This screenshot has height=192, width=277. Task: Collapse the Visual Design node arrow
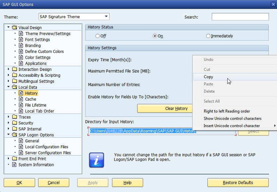(8, 27)
